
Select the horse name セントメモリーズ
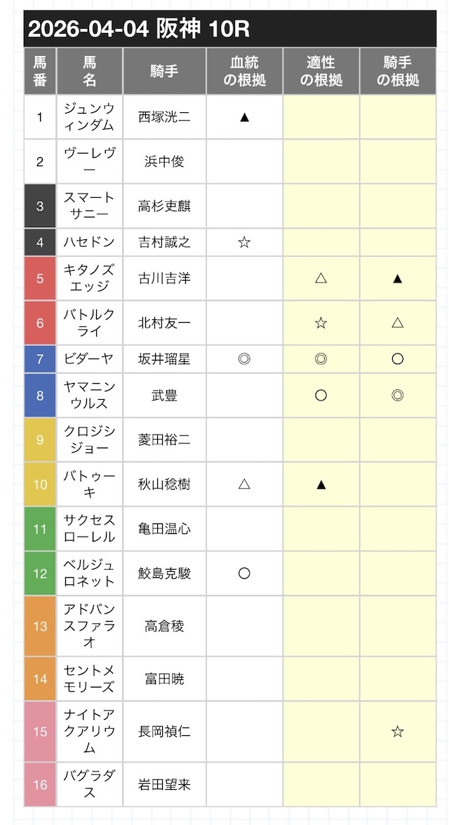coord(89,679)
